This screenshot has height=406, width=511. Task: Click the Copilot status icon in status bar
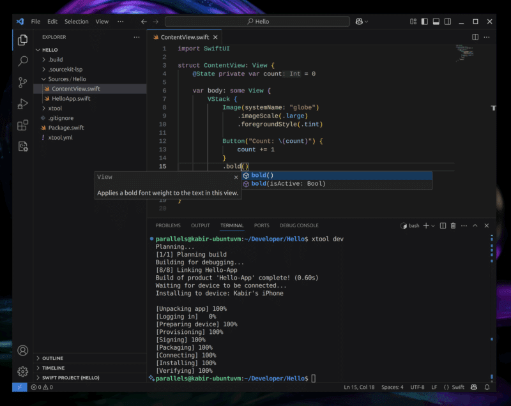click(x=474, y=387)
